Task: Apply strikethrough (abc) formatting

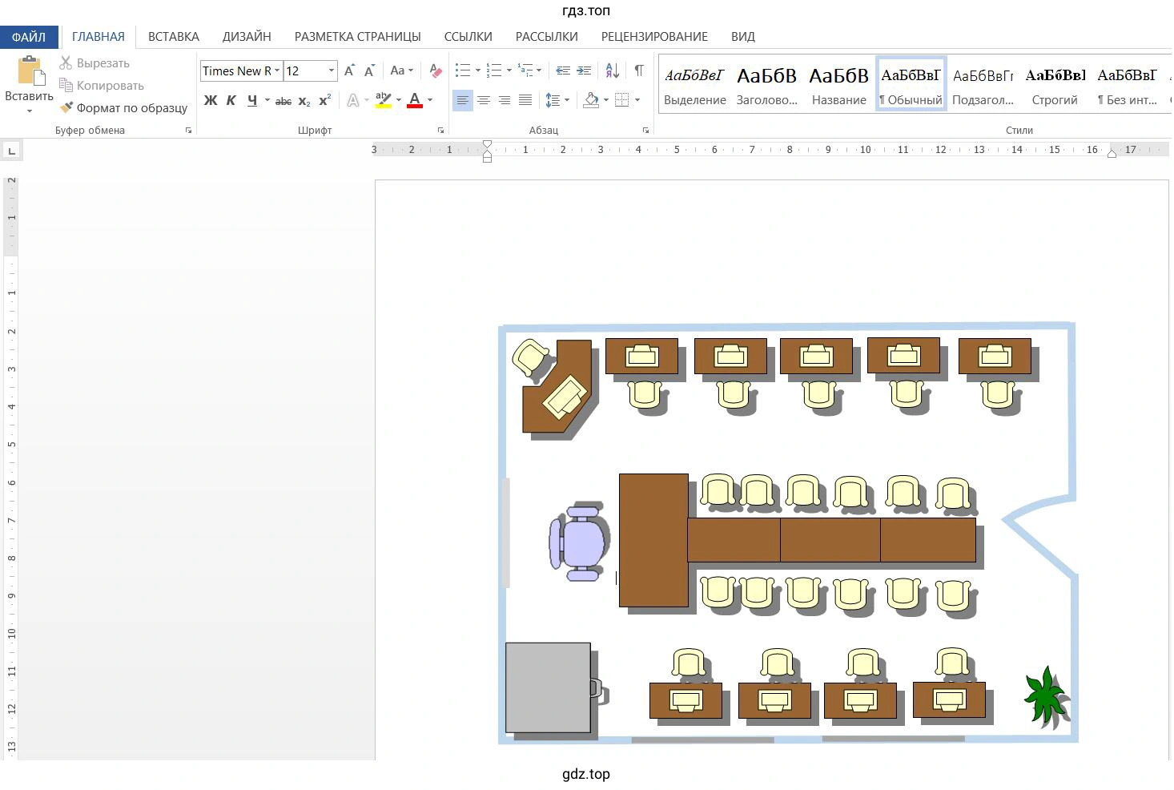Action: tap(283, 101)
